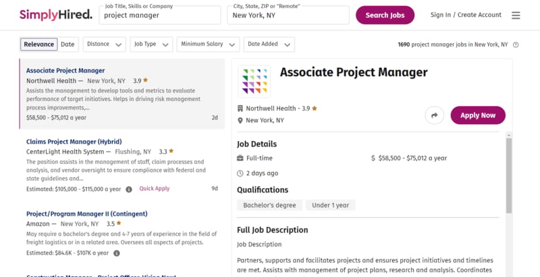Click estimated salary info icon for Amazon job
The image size is (540, 277).
click(x=117, y=253)
